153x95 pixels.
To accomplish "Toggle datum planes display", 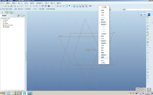I will pyautogui.click(x=74, y=6).
